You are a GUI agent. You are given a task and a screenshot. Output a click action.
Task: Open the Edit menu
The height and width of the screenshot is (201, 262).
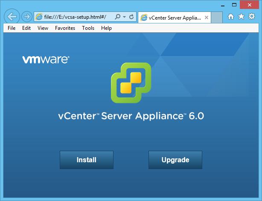click(x=26, y=28)
